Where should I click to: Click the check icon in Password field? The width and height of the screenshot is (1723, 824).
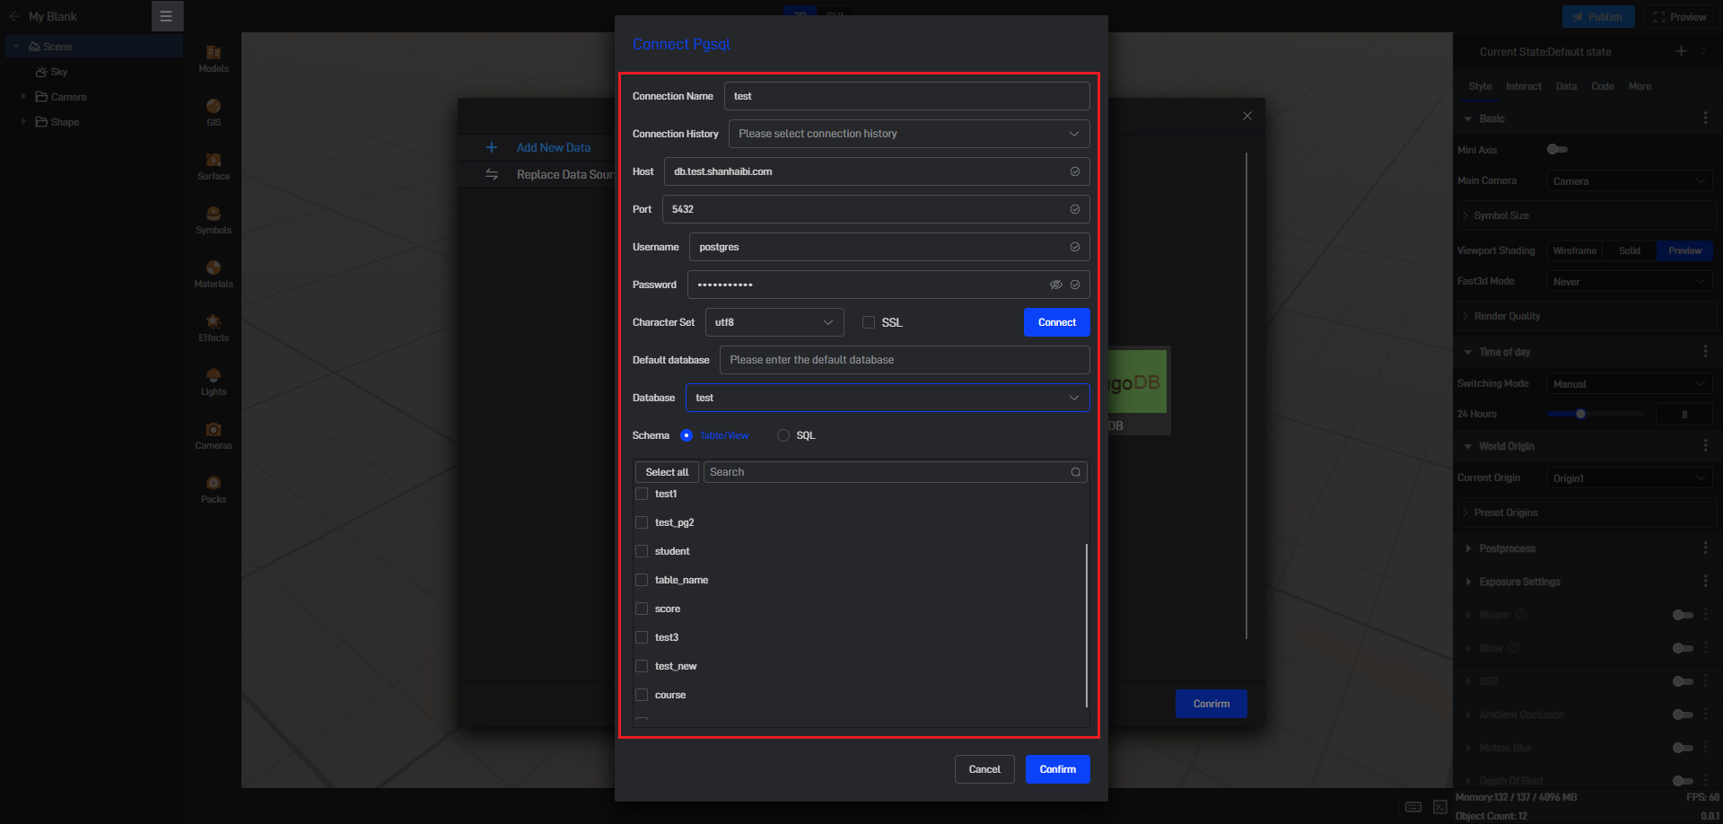tap(1075, 285)
